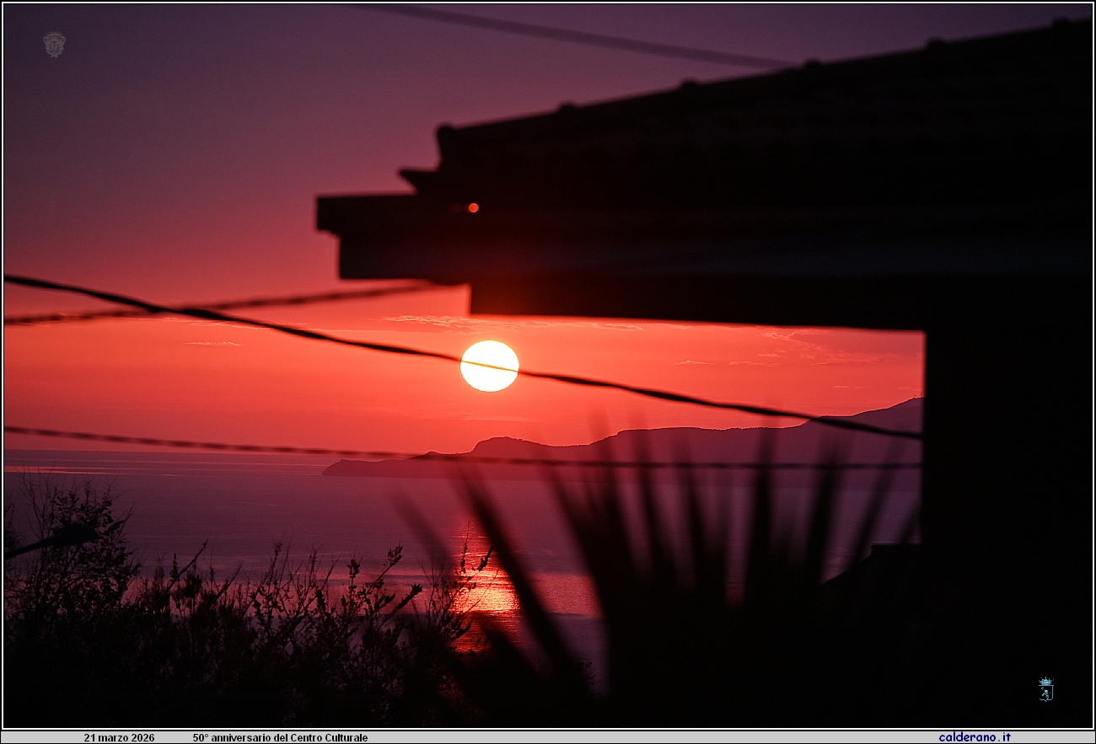Select the 50° anniversario del Centro Culturale caption
Screen dimensions: 1096x744
[x=280, y=737]
